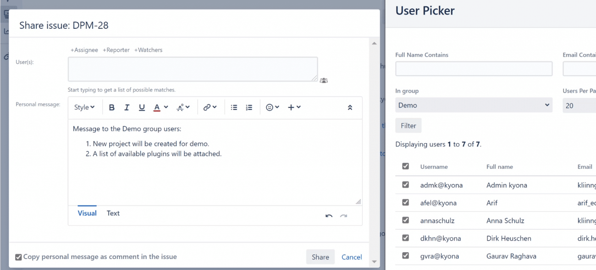The image size is (596, 270).
Task: Toggle bold formatting in message editor
Action: pyautogui.click(x=112, y=108)
